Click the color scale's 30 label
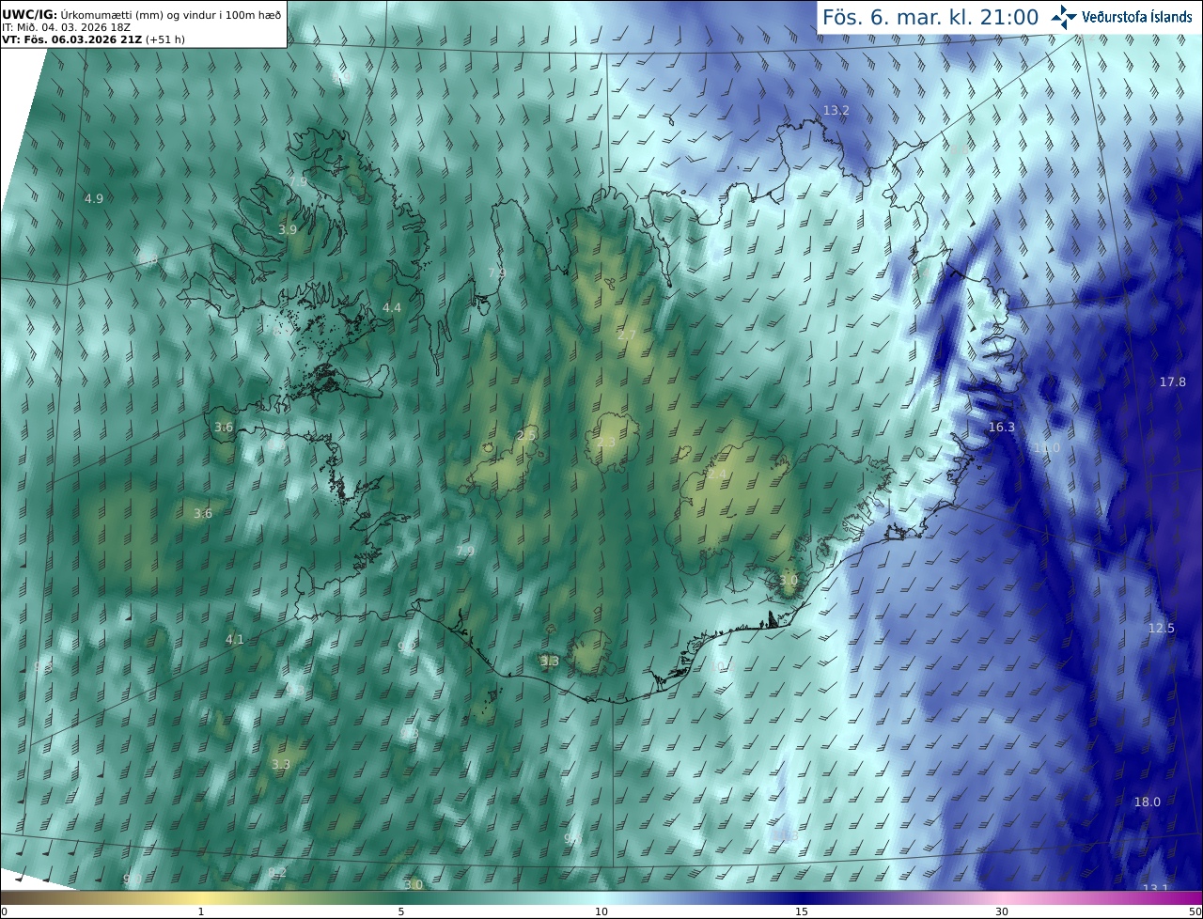This screenshot has width=1203, height=919. (x=1002, y=911)
